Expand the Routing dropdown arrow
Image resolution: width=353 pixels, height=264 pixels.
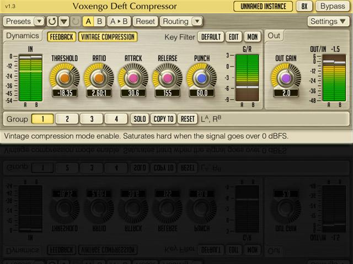[x=197, y=21]
